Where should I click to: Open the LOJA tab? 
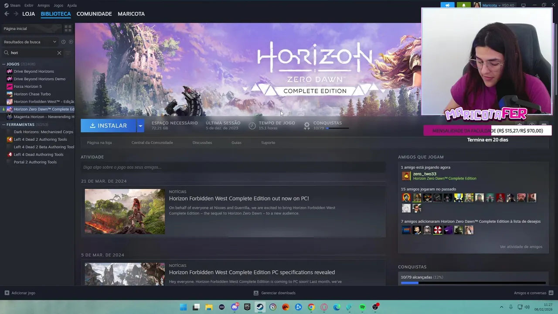(28, 14)
